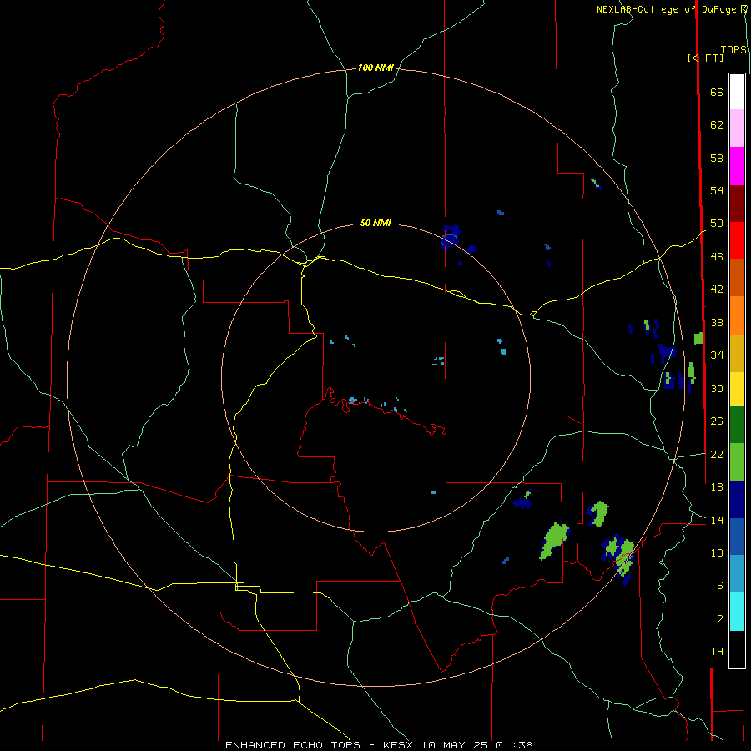Click legend scale value 14
The height and width of the screenshot is (751, 751).
click(717, 520)
